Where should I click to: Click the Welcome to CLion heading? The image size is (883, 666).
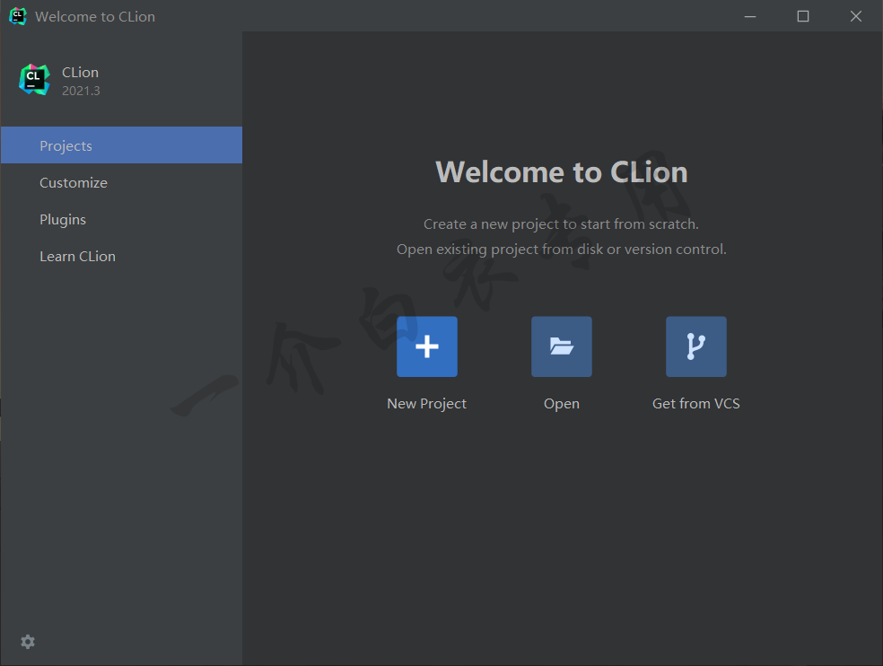tap(562, 171)
